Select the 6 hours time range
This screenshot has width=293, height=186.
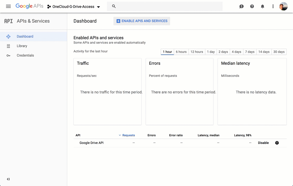click(x=181, y=52)
